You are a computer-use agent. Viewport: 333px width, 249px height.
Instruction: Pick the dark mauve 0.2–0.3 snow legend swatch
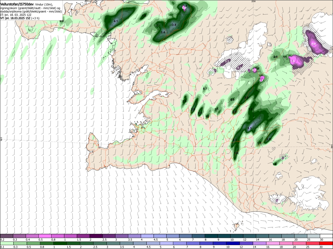pos(7,236)
